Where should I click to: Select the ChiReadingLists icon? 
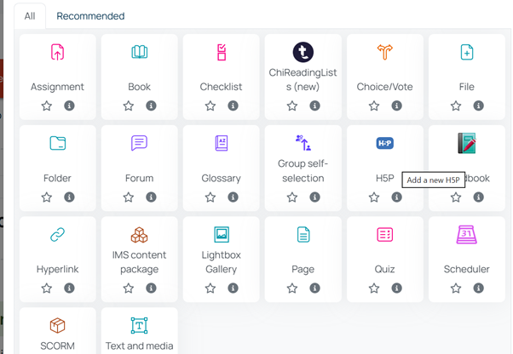(x=303, y=53)
